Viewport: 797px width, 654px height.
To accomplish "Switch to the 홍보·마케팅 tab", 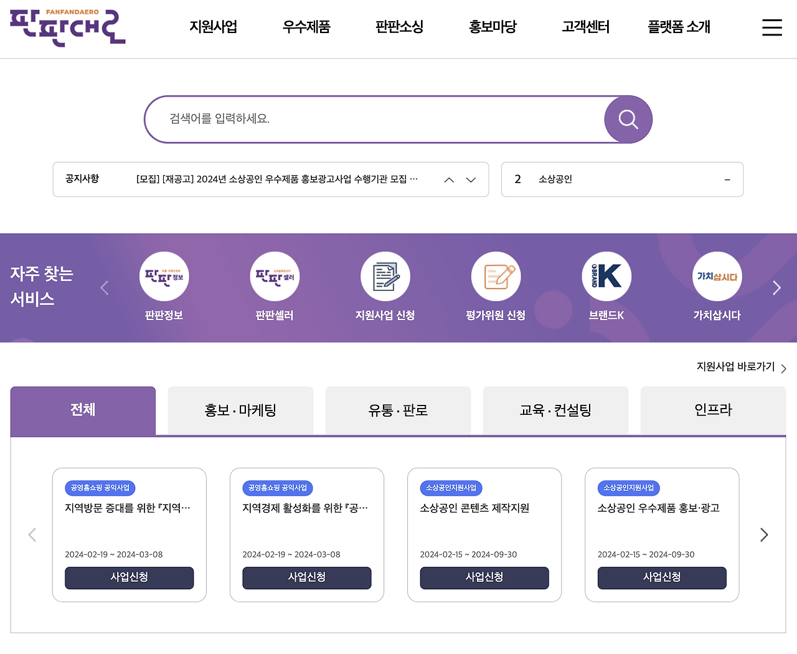I will click(240, 410).
